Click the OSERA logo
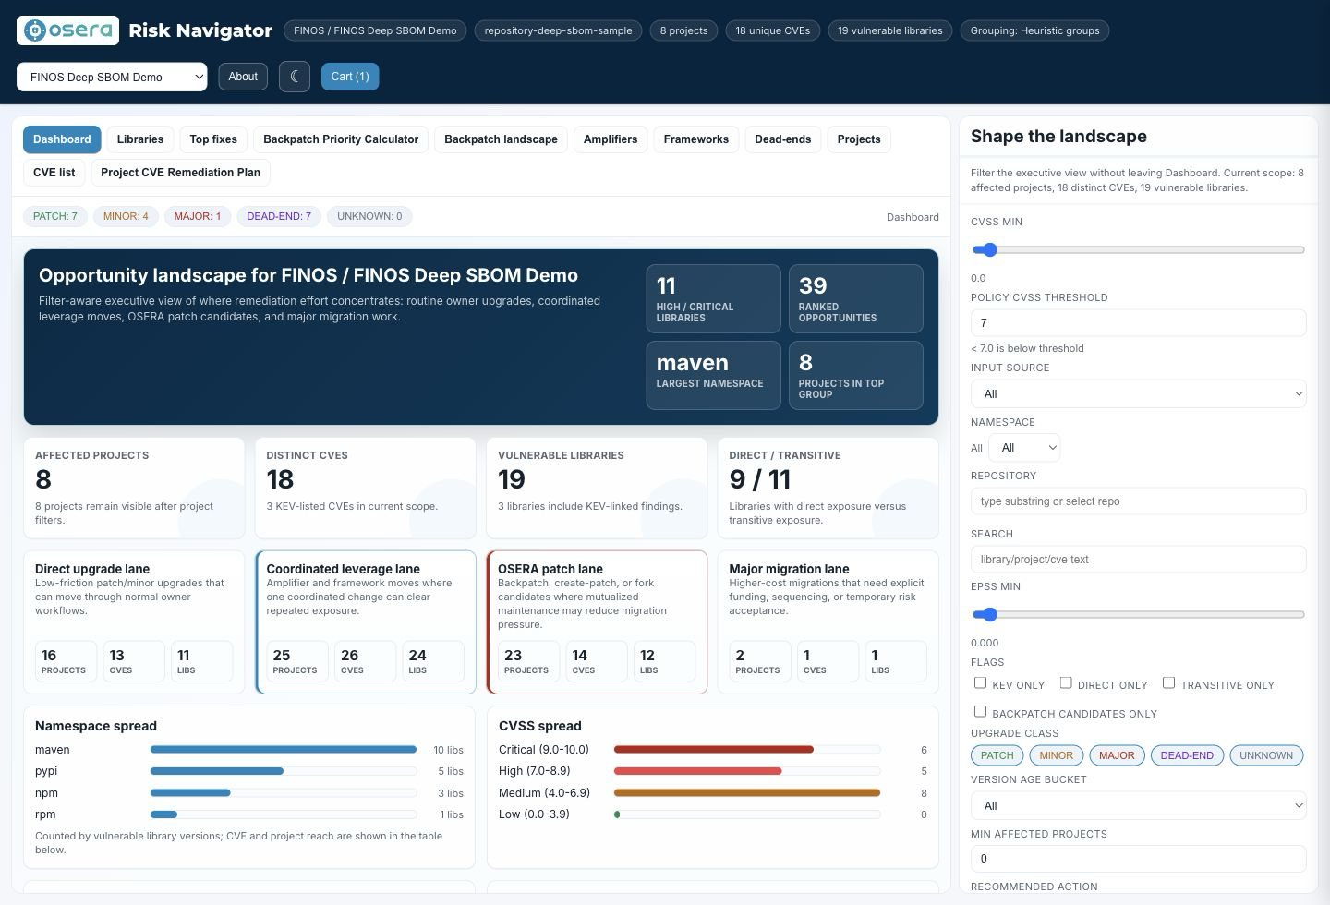 (x=67, y=30)
